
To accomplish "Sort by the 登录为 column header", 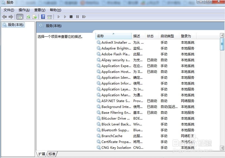I will 188,36.
